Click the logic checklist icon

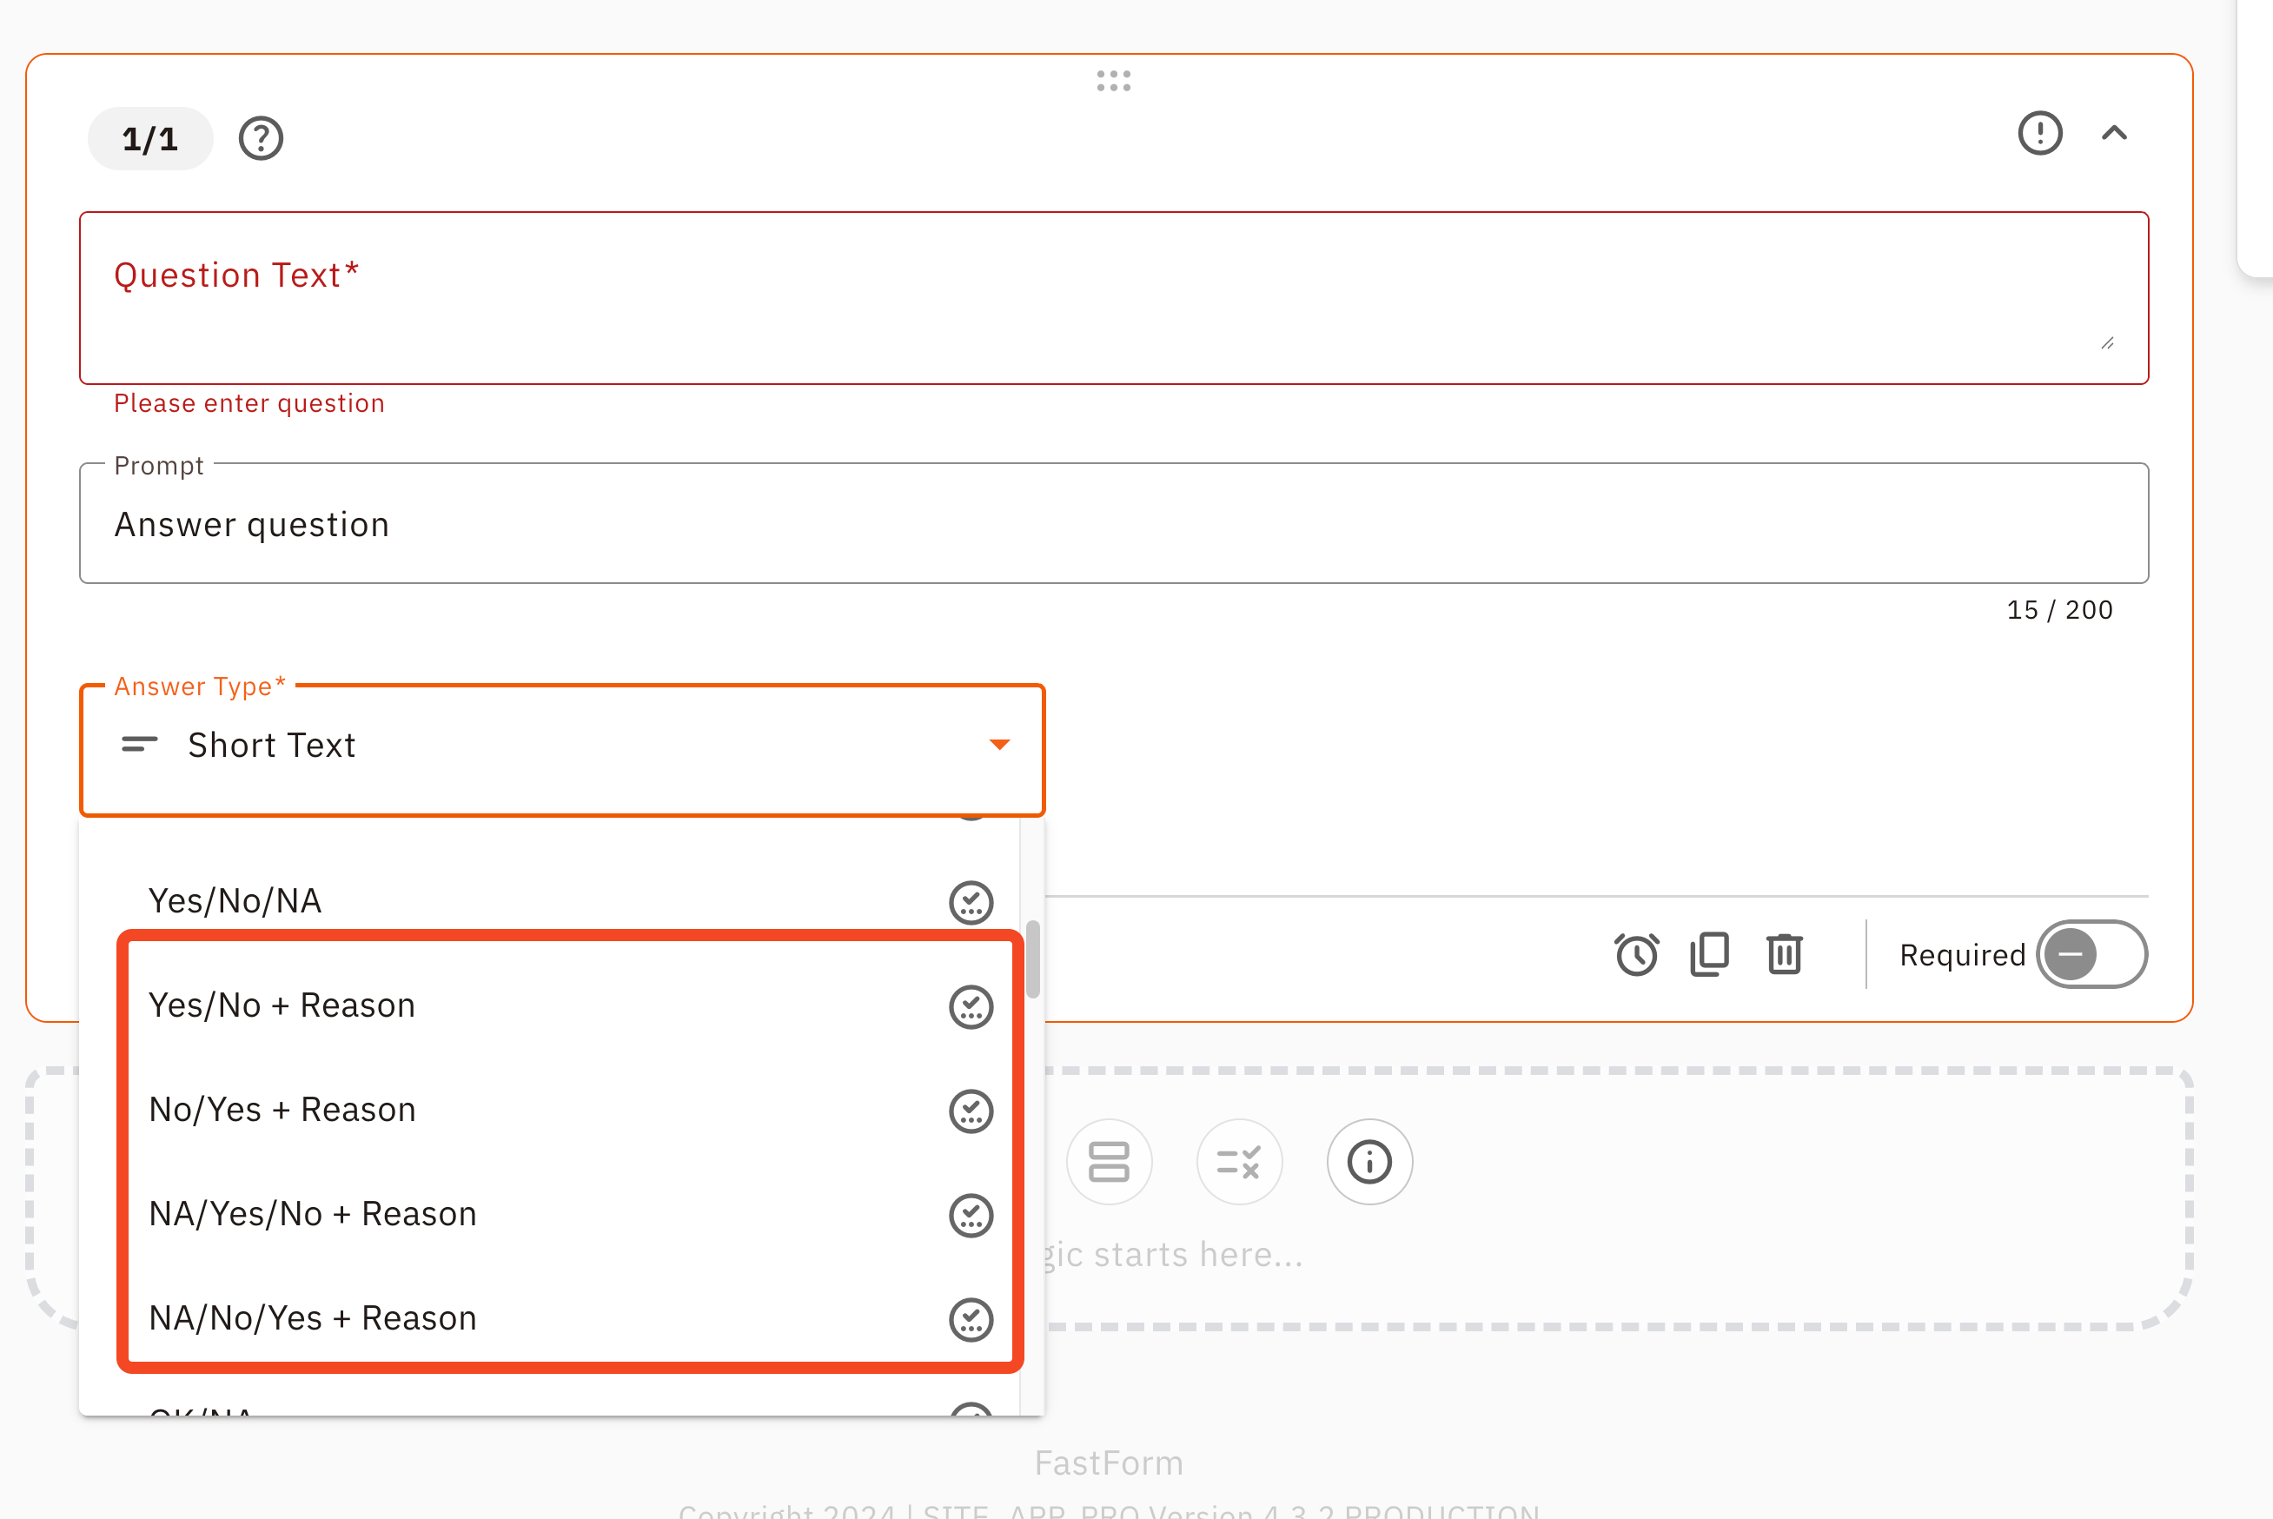[x=1239, y=1162]
